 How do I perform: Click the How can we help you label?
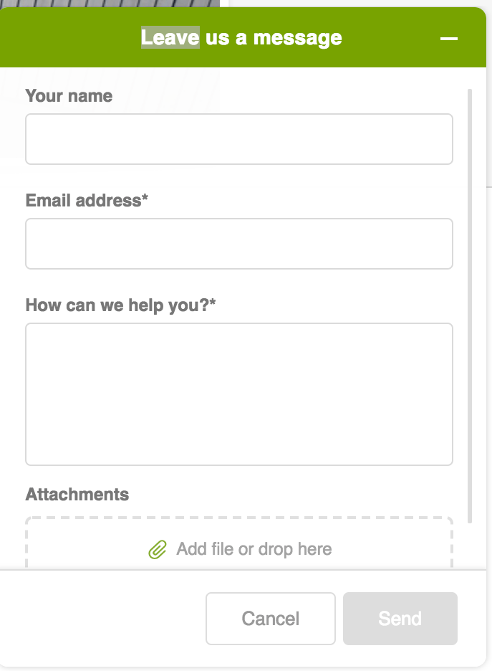pos(119,305)
